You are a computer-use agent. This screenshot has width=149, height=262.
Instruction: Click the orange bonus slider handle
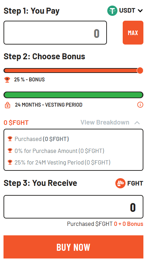[140, 70]
